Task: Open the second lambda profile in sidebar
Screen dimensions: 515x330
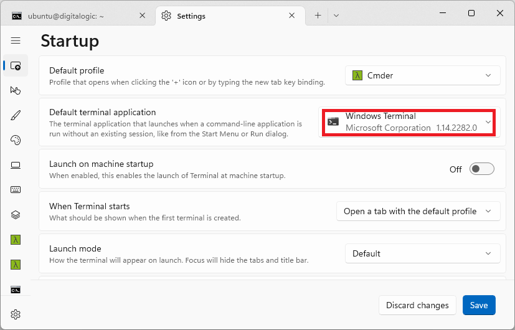Action: coord(16,265)
